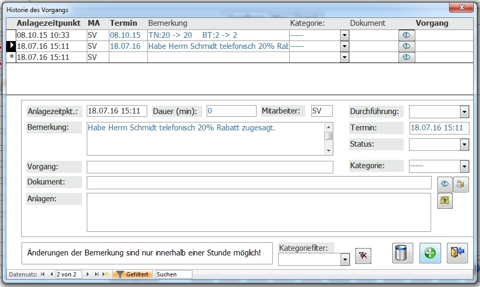Clear the Kategoriefilter with the filter-remove icon
Screen dimensions: 480x287
tap(363, 256)
